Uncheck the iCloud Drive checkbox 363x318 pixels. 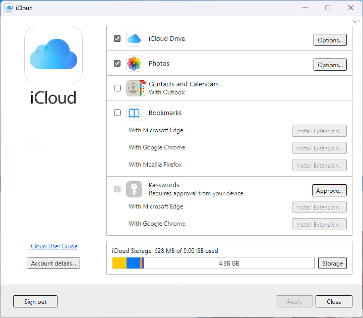pos(117,38)
